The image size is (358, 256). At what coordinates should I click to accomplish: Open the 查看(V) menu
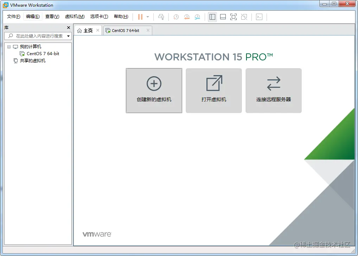coord(52,17)
